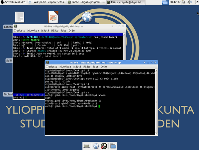Open the network connection tray icon
Screen dimensions: 199x150
tap(183, 2)
